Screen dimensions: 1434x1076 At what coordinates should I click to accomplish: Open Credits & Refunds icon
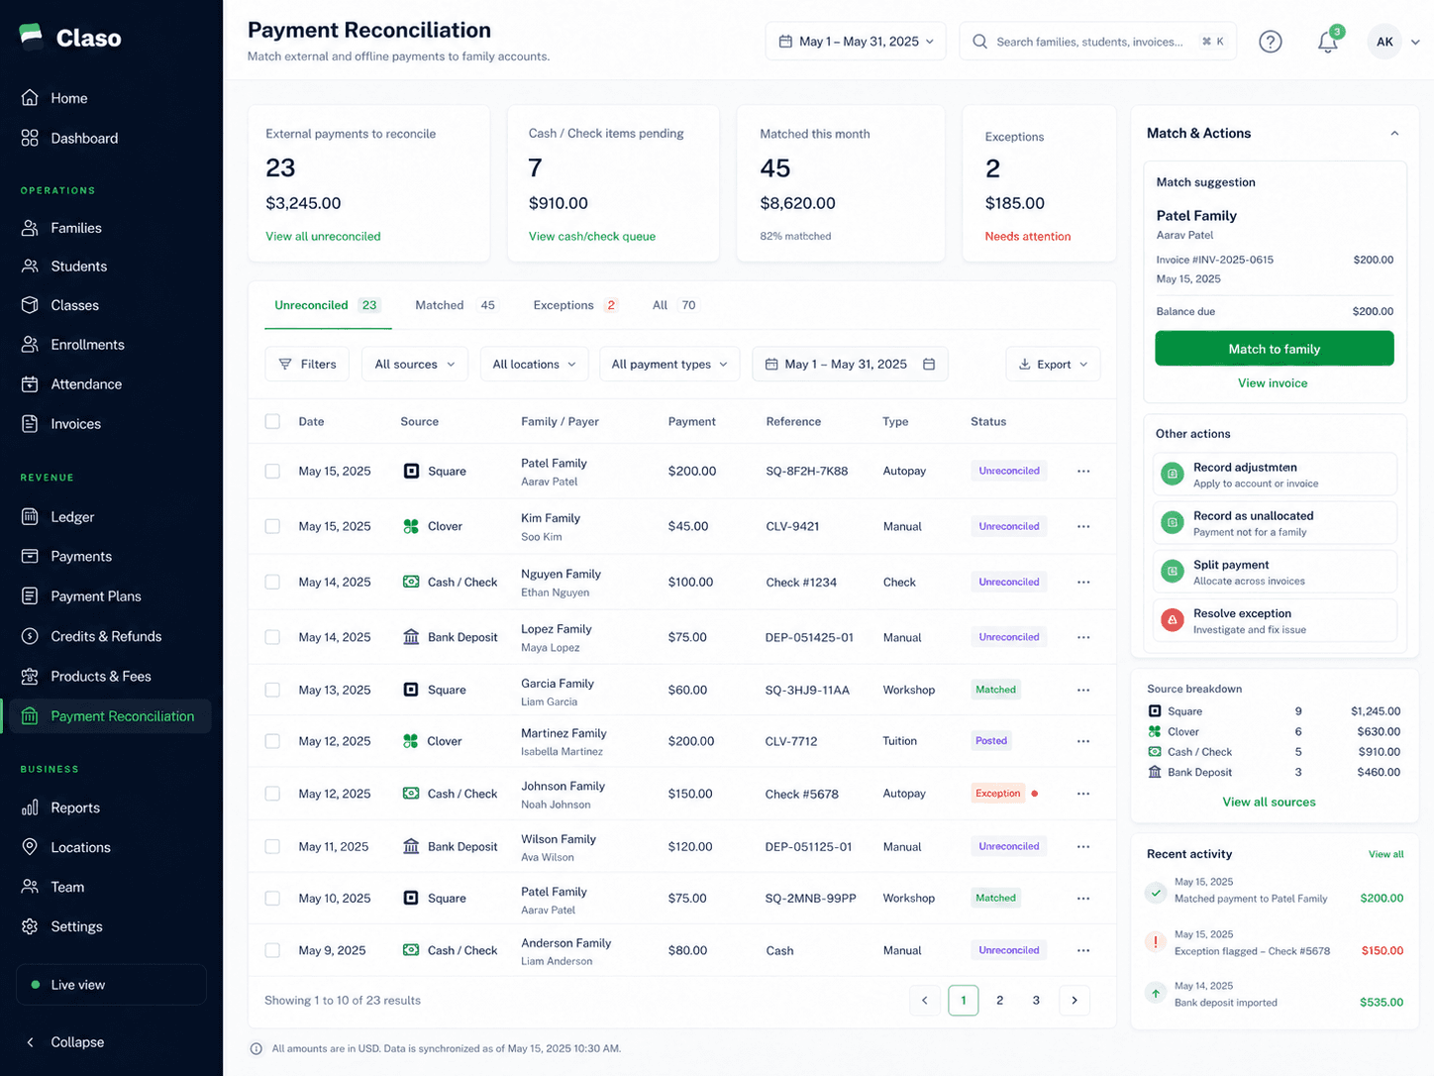pyautogui.click(x=30, y=636)
